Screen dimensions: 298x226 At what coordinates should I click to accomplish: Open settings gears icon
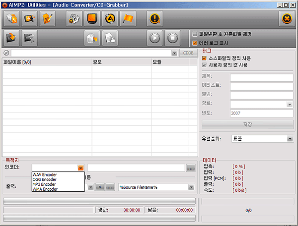tap(74, 18)
